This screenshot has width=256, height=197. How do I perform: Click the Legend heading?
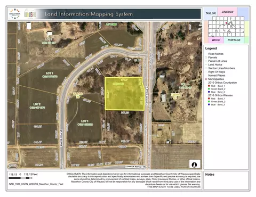point(211,48)
